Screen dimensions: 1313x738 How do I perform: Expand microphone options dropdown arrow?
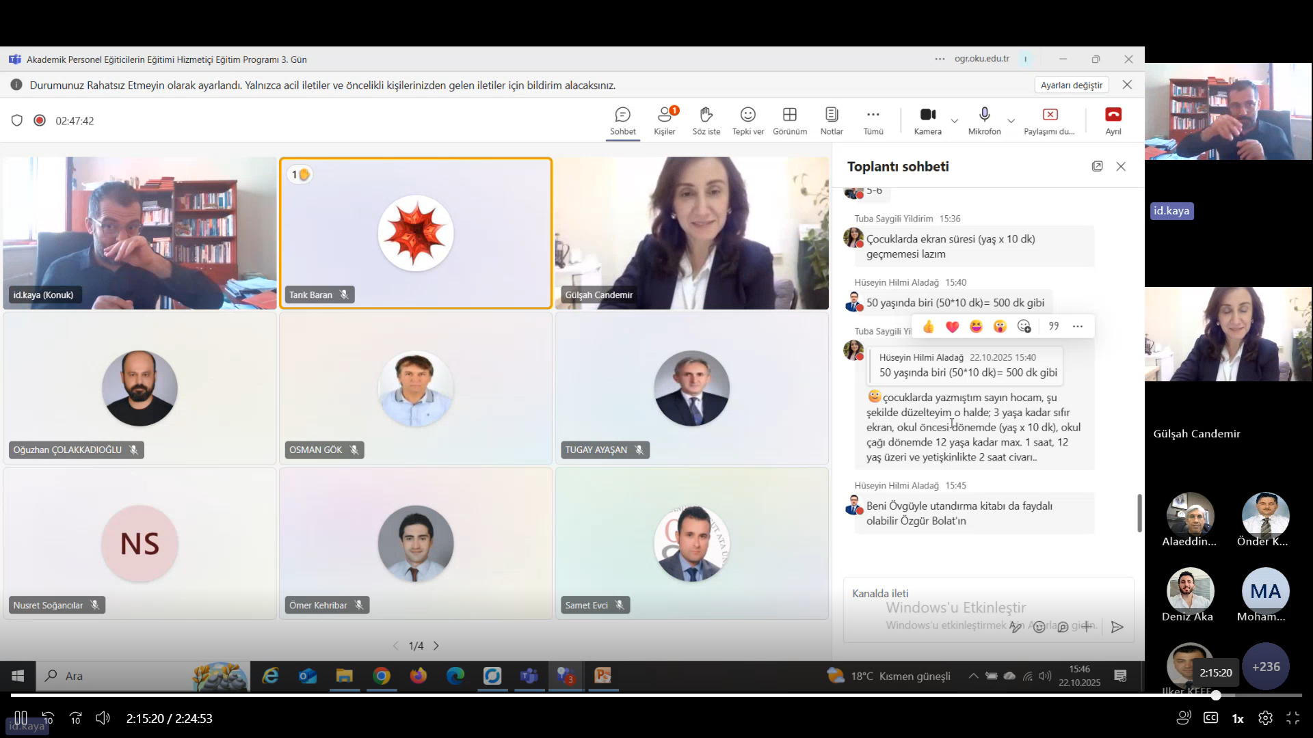click(1011, 121)
